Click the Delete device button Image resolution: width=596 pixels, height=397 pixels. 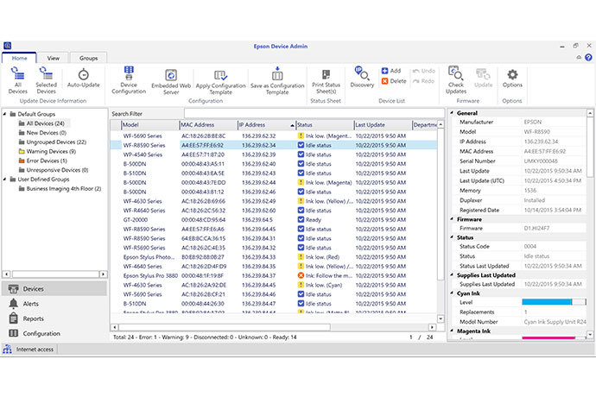point(393,81)
